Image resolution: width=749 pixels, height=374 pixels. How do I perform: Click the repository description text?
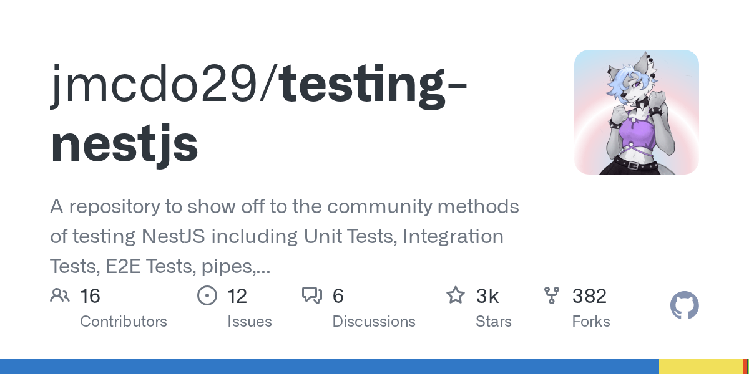click(285, 237)
